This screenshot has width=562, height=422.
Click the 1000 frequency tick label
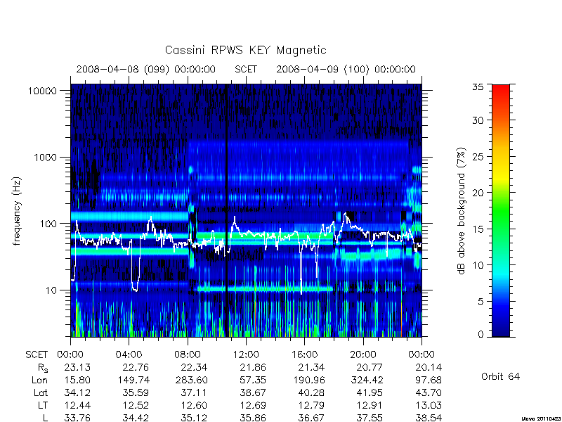pyautogui.click(x=46, y=157)
